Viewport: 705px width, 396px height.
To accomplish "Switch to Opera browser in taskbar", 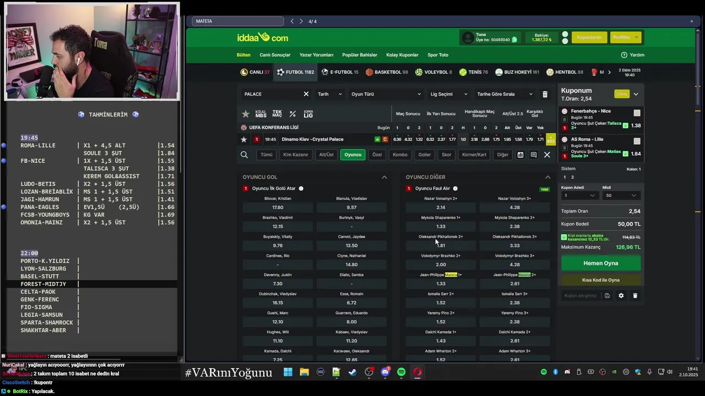I will [x=417, y=372].
